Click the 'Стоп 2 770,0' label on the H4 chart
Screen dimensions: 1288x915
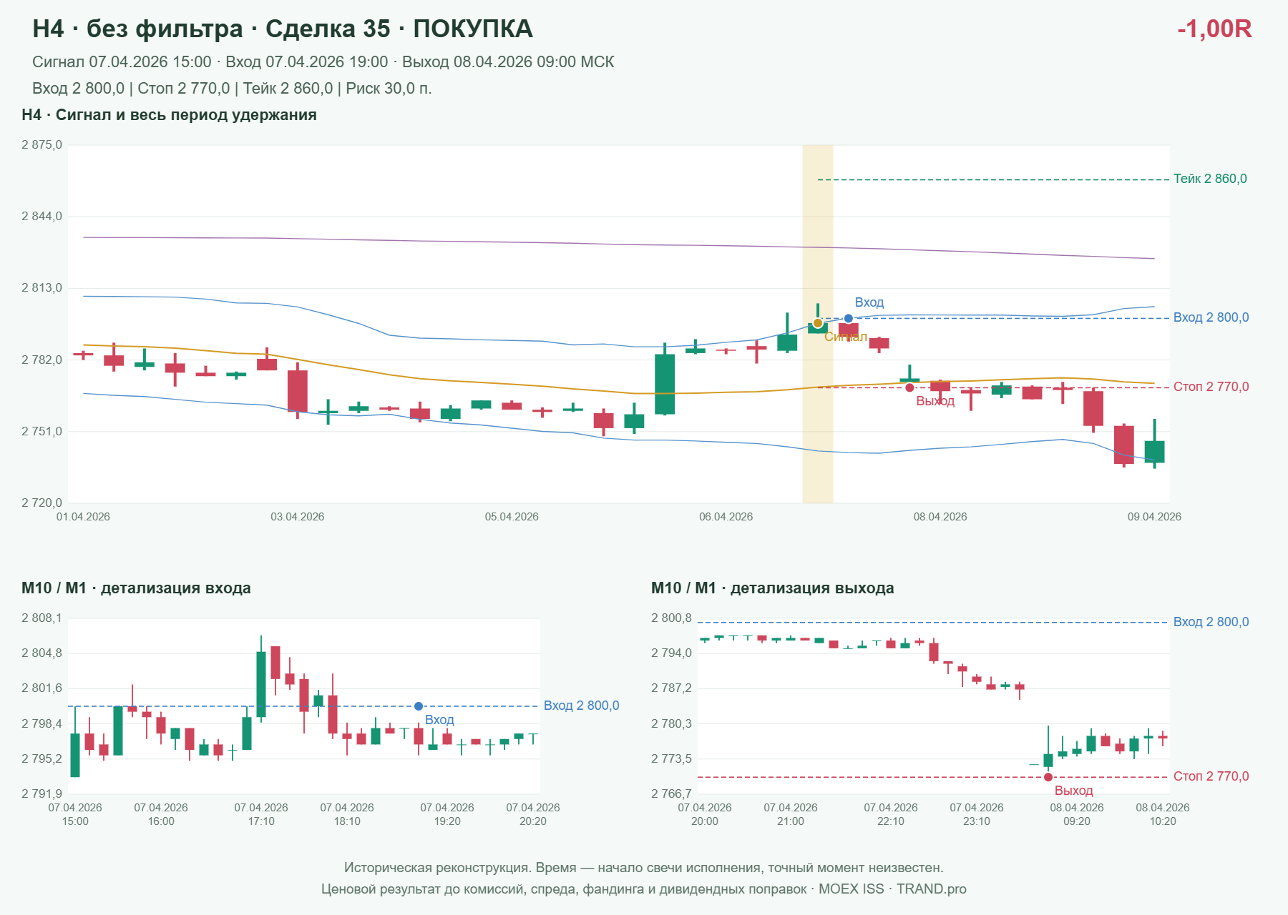(x=1211, y=387)
